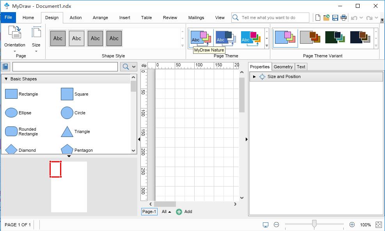Switch to the Action ribbon tab

click(76, 18)
